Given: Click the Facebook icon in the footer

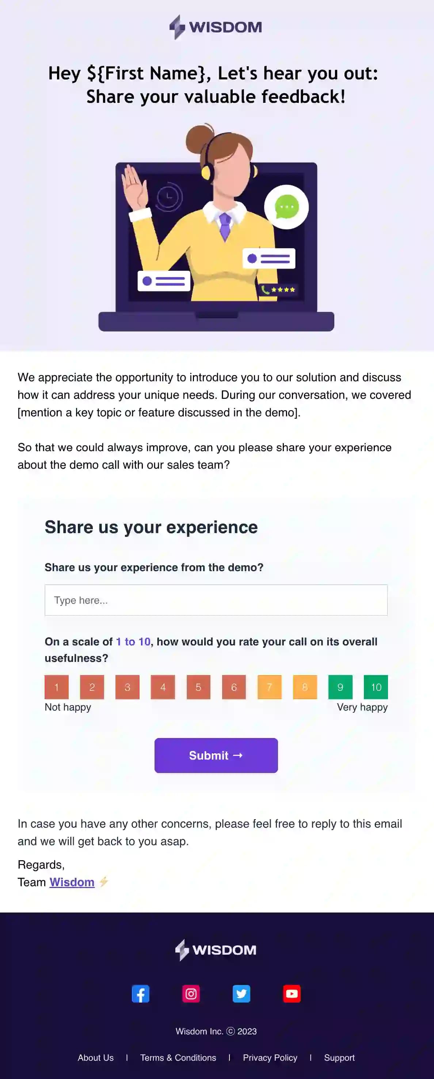Looking at the screenshot, I should 141,994.
